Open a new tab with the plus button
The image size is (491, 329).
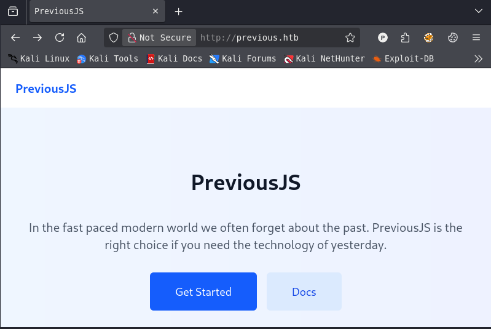tap(178, 12)
